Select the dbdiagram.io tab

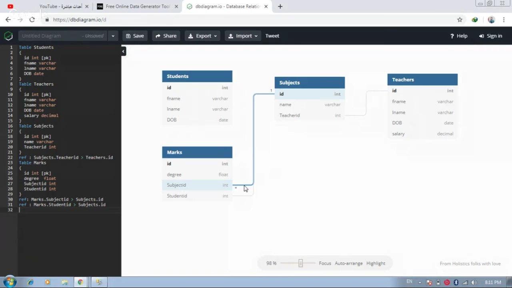click(x=227, y=6)
